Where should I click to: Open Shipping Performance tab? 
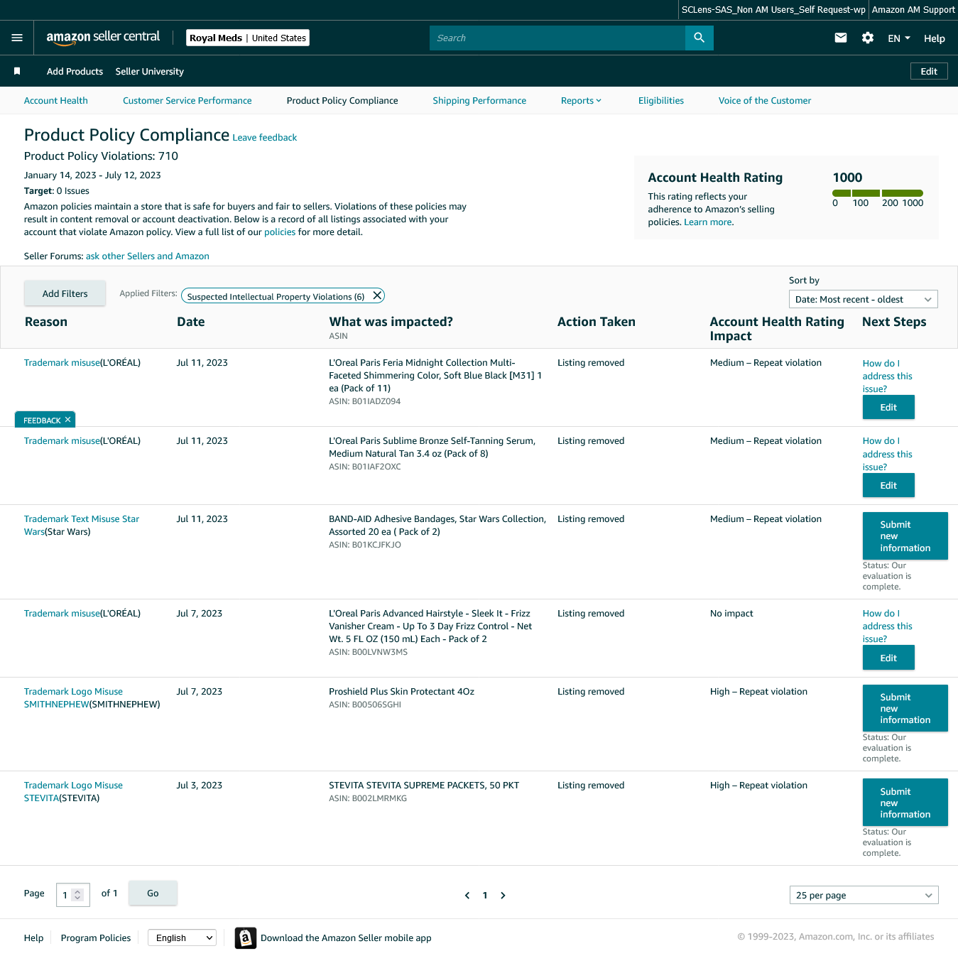point(479,101)
